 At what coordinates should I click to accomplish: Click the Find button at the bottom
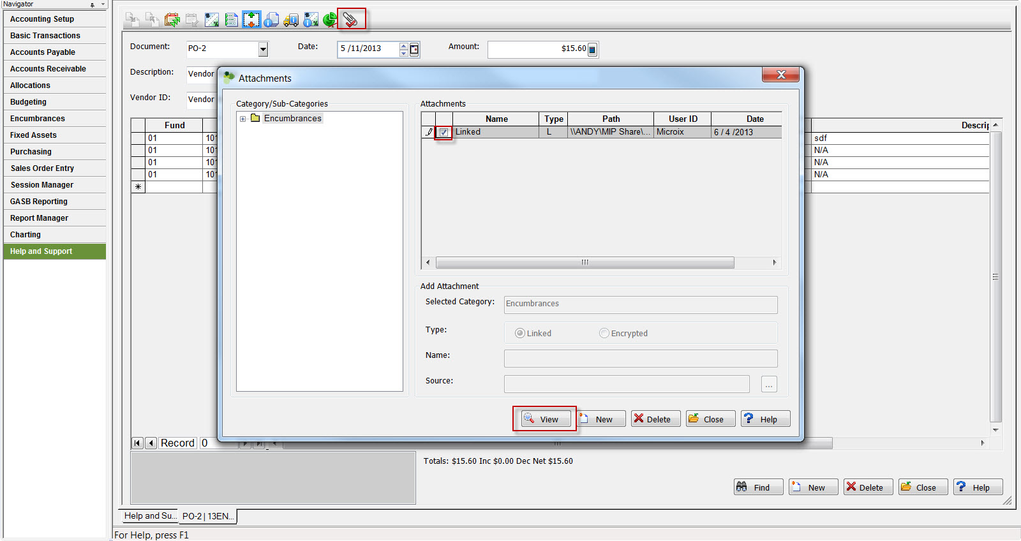758,487
